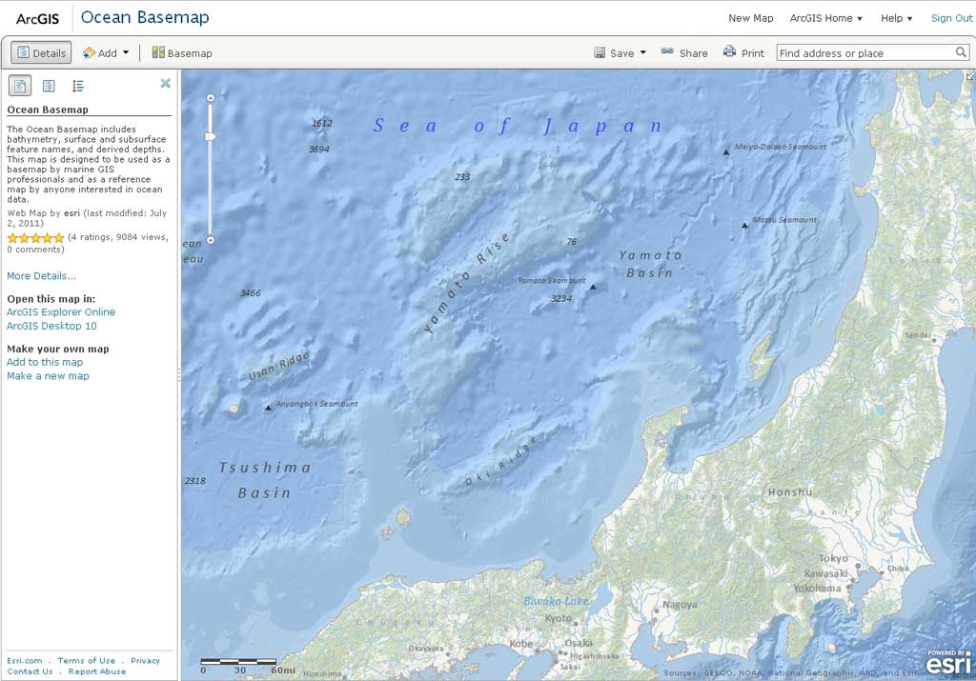Click the Ocean Basemap page title
The width and height of the screenshot is (976, 681).
(145, 17)
